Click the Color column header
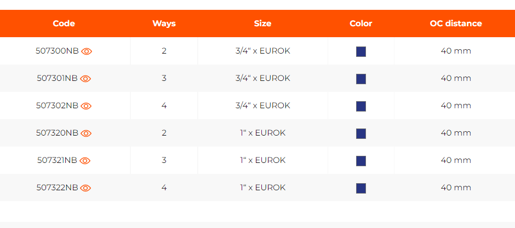 click(x=360, y=24)
